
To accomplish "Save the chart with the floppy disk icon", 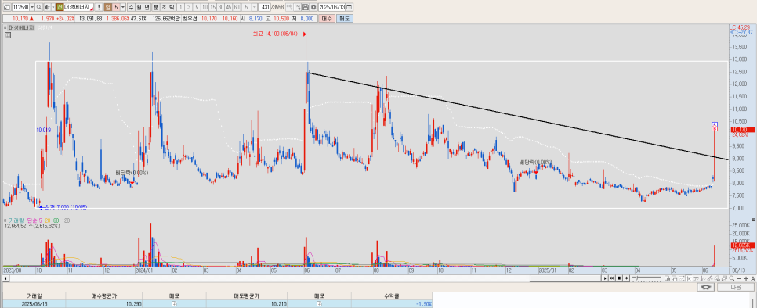I will (x=306, y=7).
